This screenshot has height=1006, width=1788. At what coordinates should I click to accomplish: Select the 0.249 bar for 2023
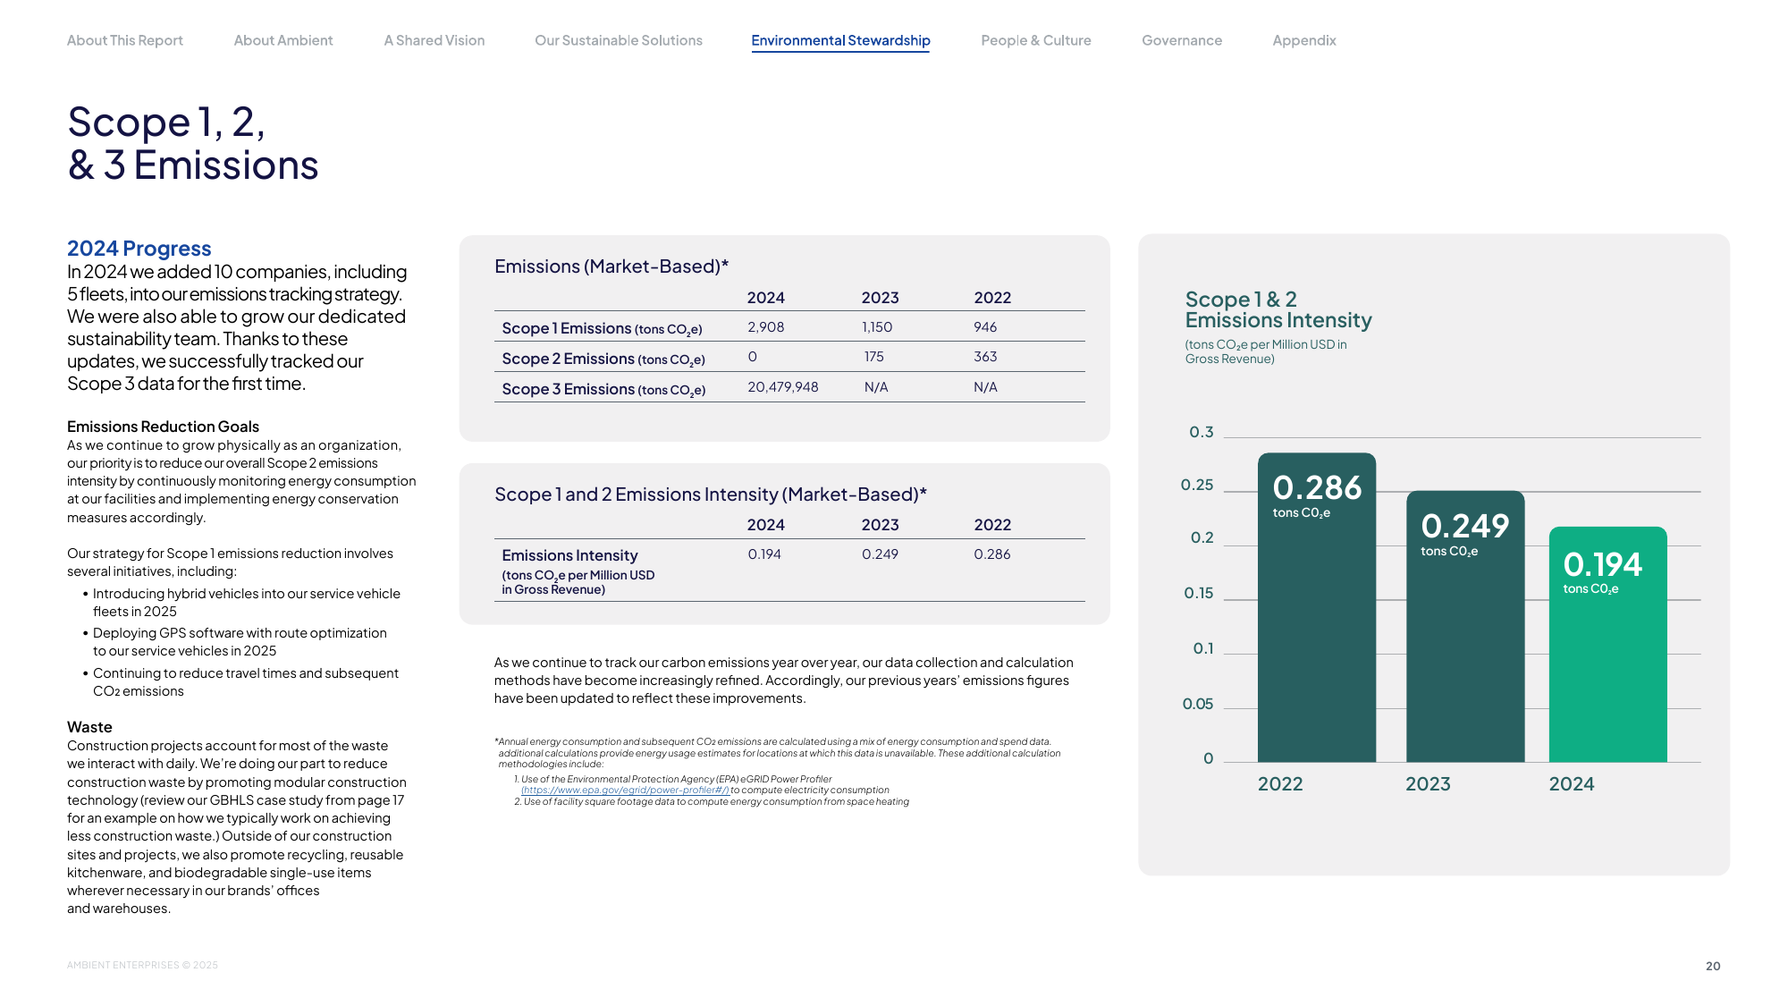[1465, 626]
